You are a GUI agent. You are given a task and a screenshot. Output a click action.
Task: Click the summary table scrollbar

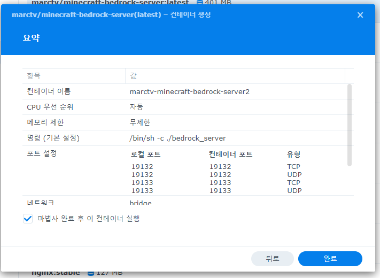pyautogui.click(x=349, y=125)
